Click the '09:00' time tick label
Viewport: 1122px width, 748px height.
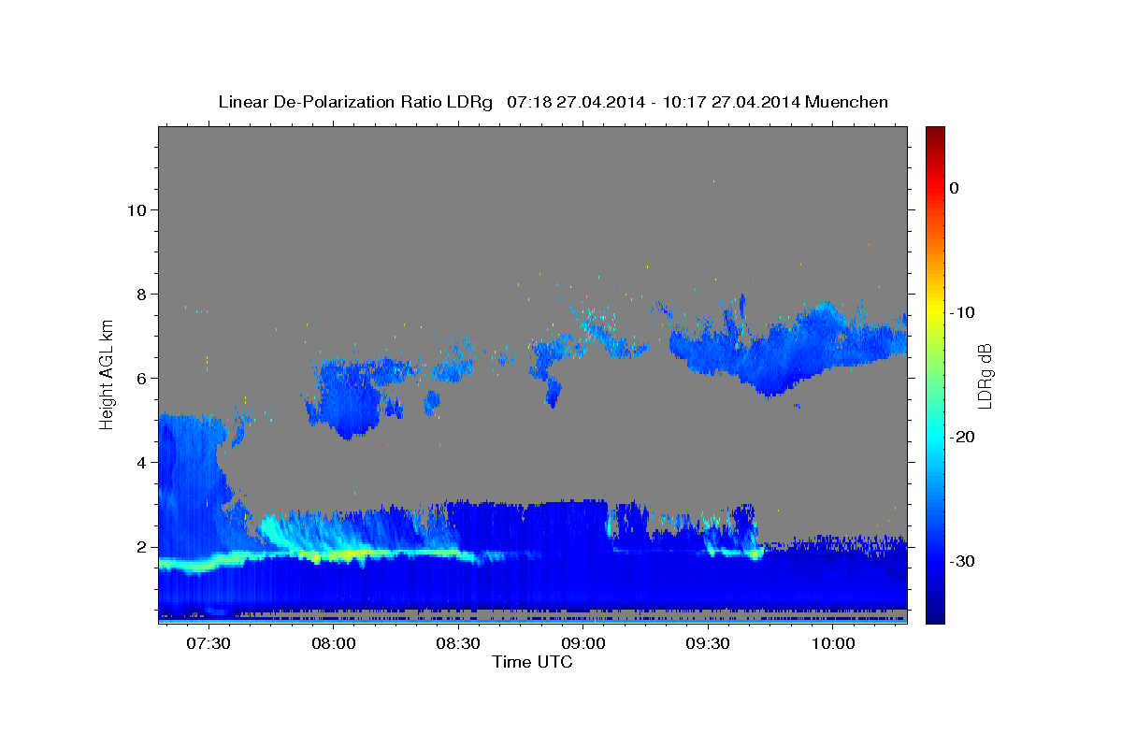[583, 644]
